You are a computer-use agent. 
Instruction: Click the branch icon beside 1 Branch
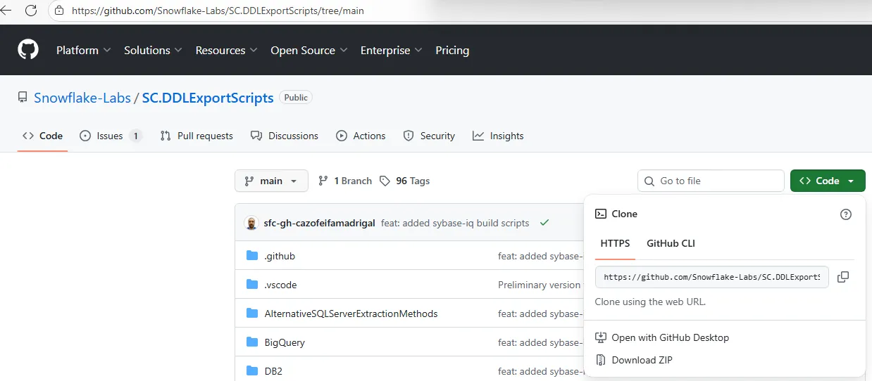pos(323,181)
